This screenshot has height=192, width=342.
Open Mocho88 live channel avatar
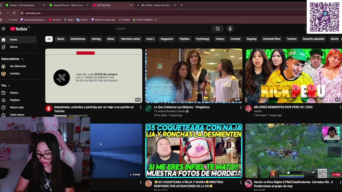(248, 183)
